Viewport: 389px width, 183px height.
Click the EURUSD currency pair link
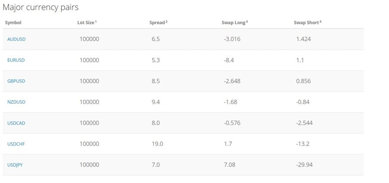pos(16,60)
